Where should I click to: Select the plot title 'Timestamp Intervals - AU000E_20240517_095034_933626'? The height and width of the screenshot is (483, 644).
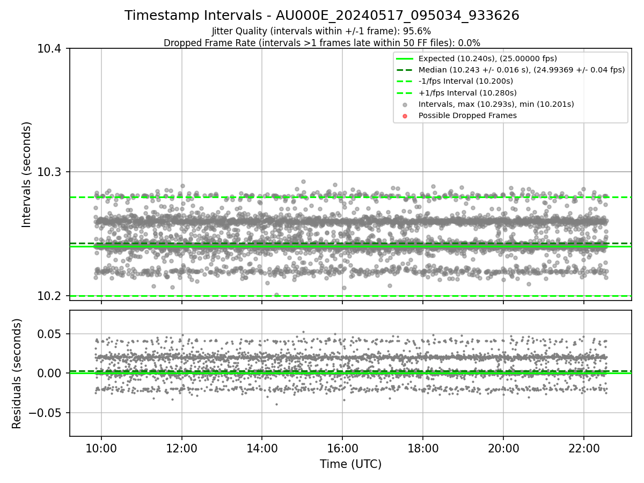point(322,16)
